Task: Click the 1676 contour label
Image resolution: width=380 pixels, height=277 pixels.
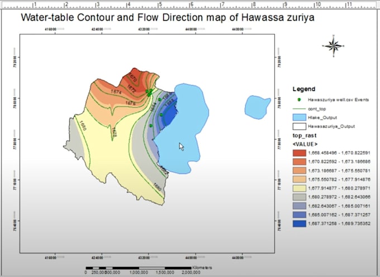Action: click(130, 103)
